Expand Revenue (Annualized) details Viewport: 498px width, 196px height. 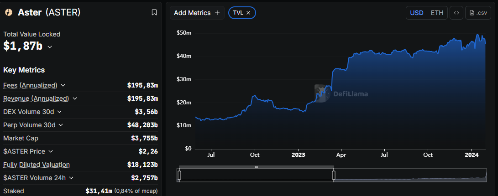tap(75, 98)
